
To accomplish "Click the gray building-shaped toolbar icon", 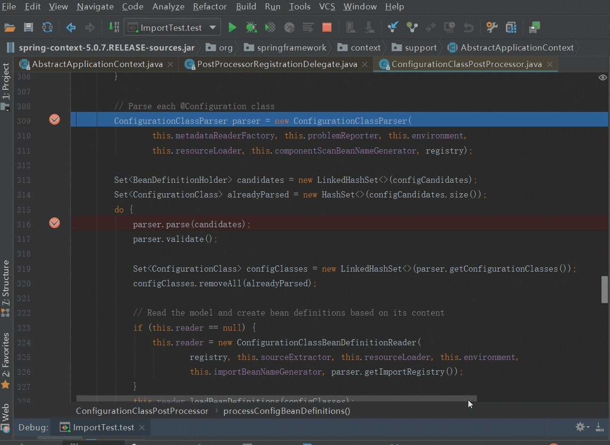I will click(350, 27).
